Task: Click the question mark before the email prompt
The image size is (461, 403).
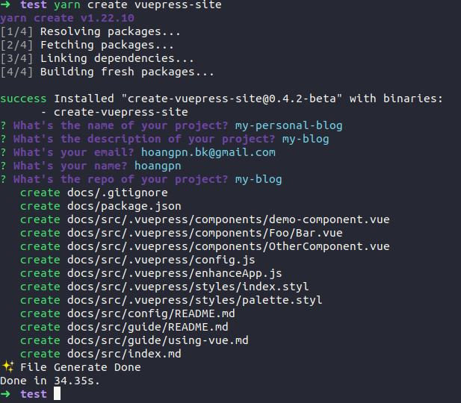Action: pos(4,152)
